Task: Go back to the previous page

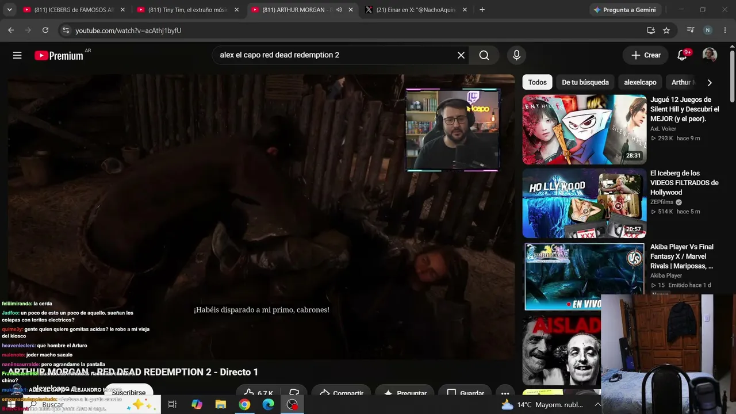Action: [11, 30]
